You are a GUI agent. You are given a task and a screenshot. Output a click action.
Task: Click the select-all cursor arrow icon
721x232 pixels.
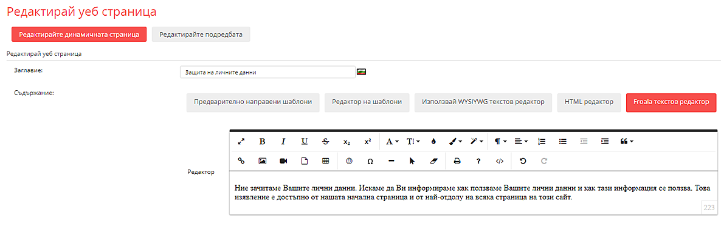point(412,161)
